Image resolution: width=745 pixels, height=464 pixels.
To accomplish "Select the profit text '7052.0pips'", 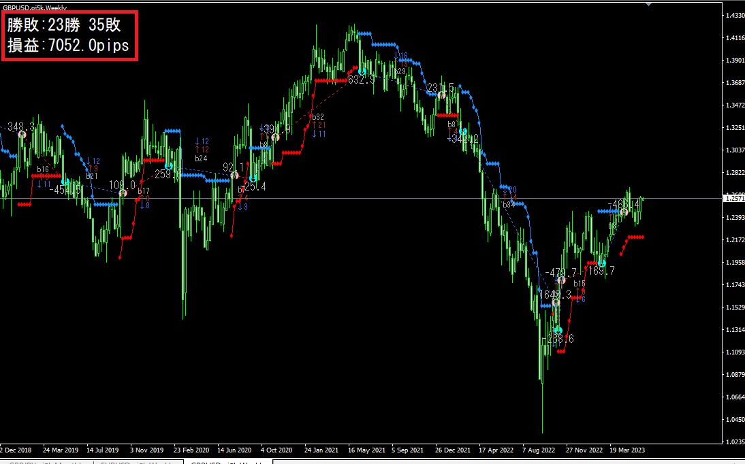I will (89, 45).
